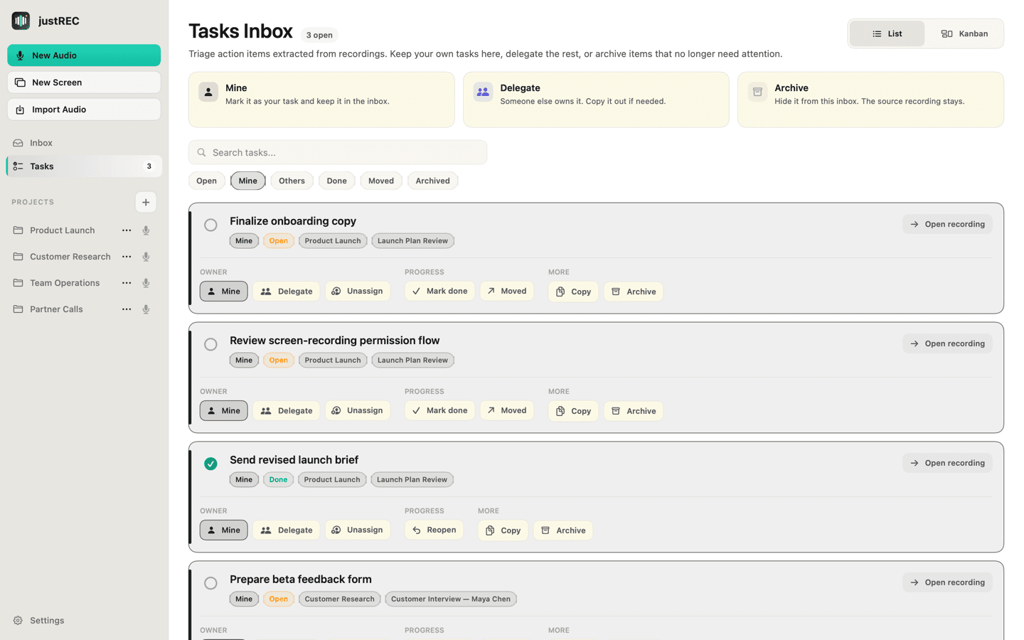Filter tasks by Done

click(x=337, y=181)
